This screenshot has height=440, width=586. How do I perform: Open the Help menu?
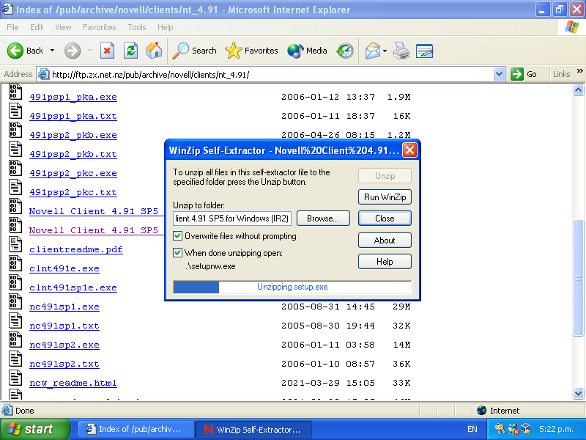pos(166,27)
